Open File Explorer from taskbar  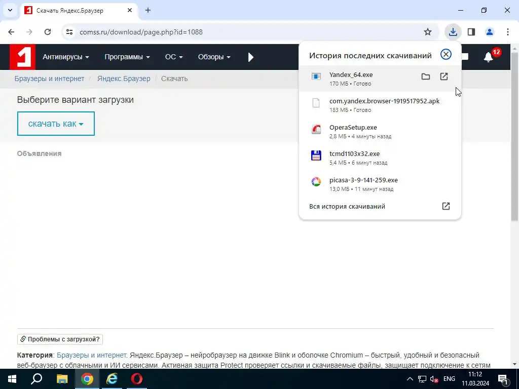(62, 379)
